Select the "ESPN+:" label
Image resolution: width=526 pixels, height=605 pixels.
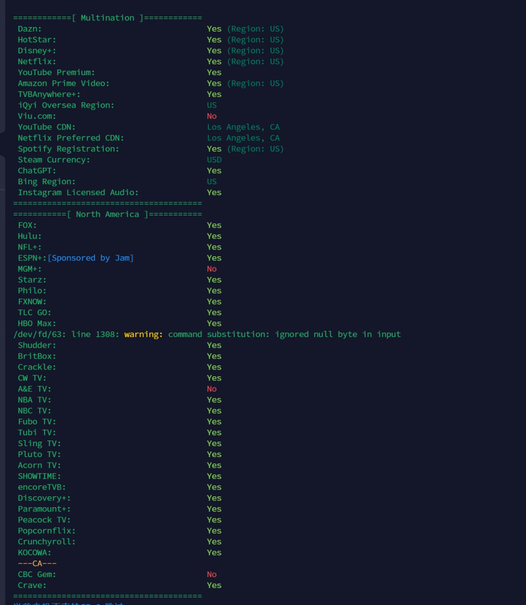tap(32, 258)
